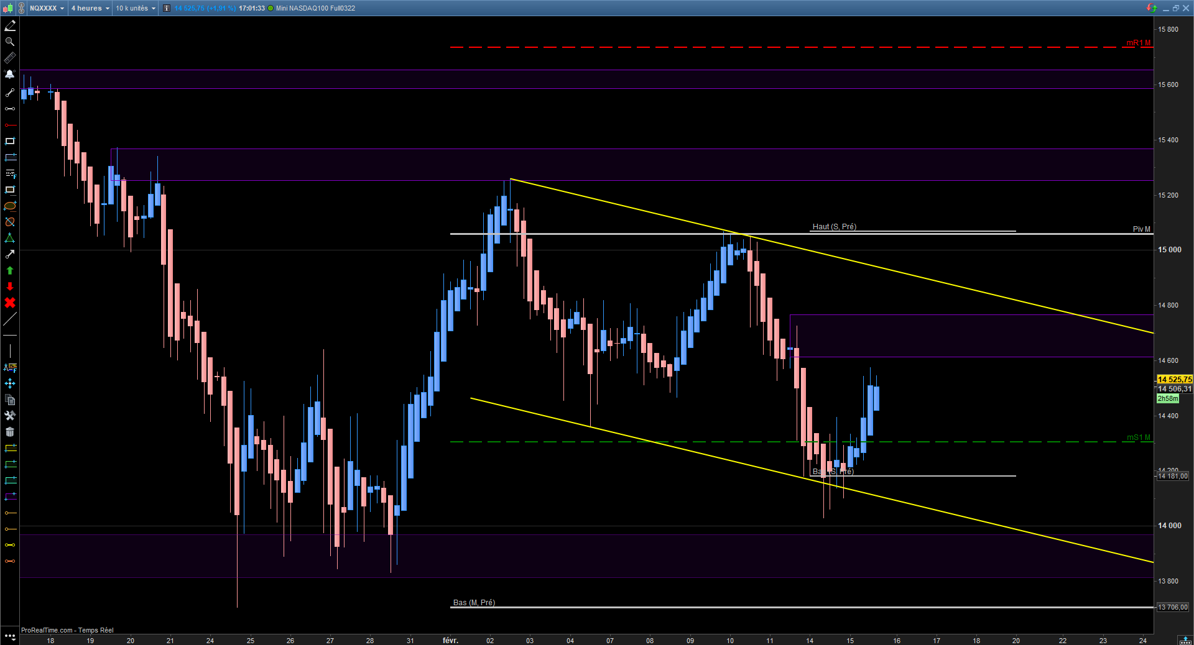1194x645 pixels.
Task: Activate the magnifier zoom tool
Action: pyautogui.click(x=10, y=42)
